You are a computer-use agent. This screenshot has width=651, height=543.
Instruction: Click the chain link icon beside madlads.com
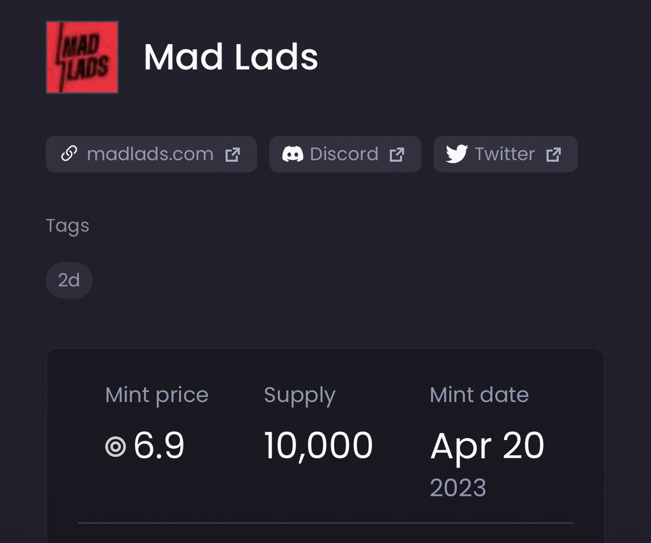68,154
